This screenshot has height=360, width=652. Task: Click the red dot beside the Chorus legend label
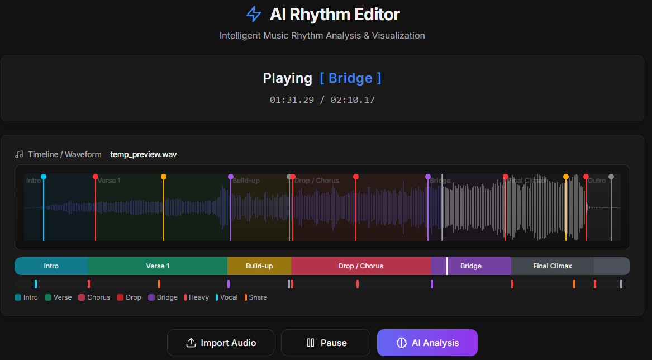[x=80, y=297]
